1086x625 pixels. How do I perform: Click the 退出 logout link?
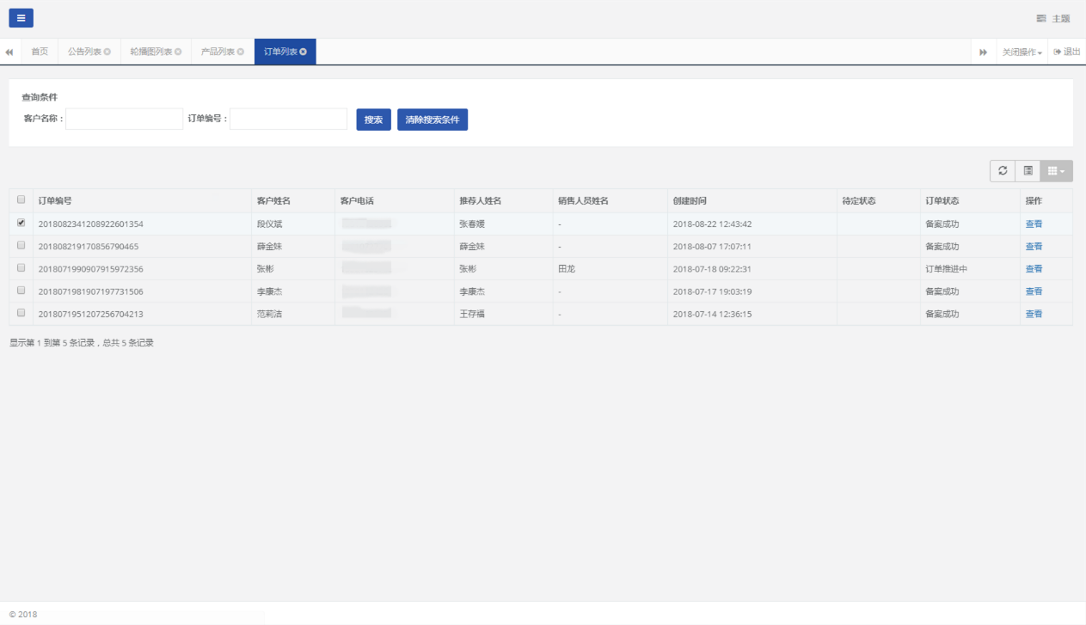tap(1067, 52)
